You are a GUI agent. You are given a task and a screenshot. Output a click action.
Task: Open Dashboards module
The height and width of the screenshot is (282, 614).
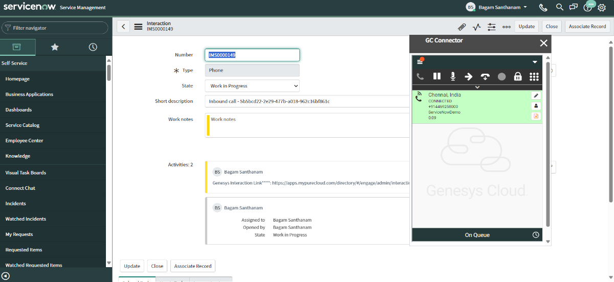pos(18,110)
